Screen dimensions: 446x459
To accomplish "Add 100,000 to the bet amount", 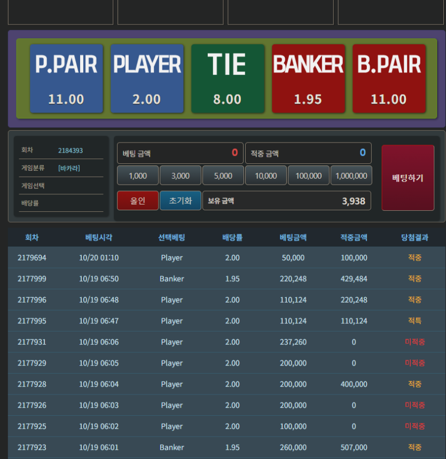I will pos(309,176).
